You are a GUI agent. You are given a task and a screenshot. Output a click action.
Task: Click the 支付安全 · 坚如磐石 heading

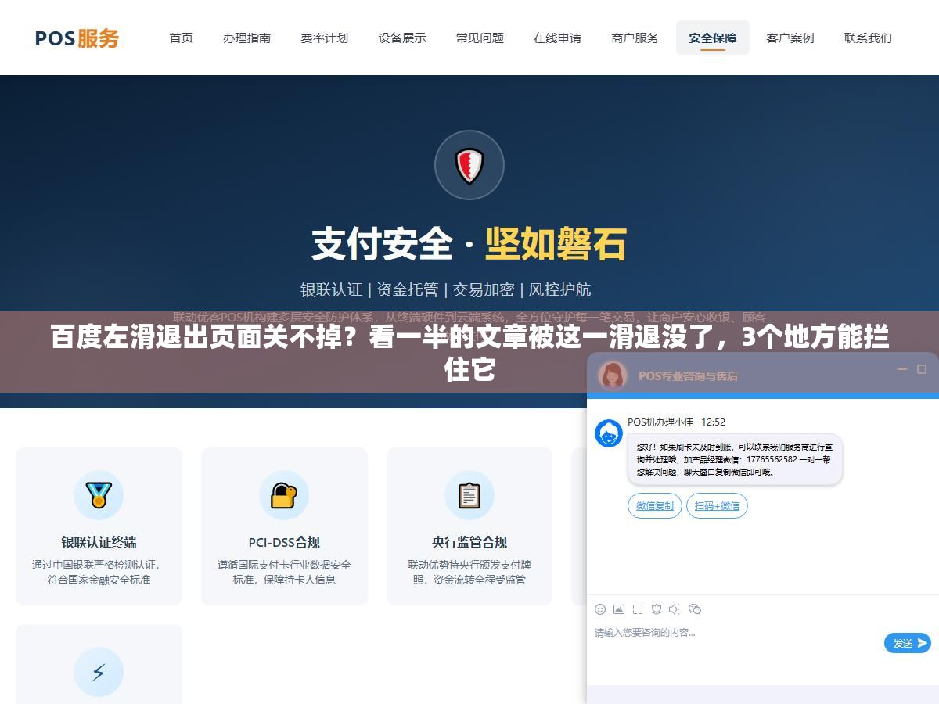coord(469,244)
